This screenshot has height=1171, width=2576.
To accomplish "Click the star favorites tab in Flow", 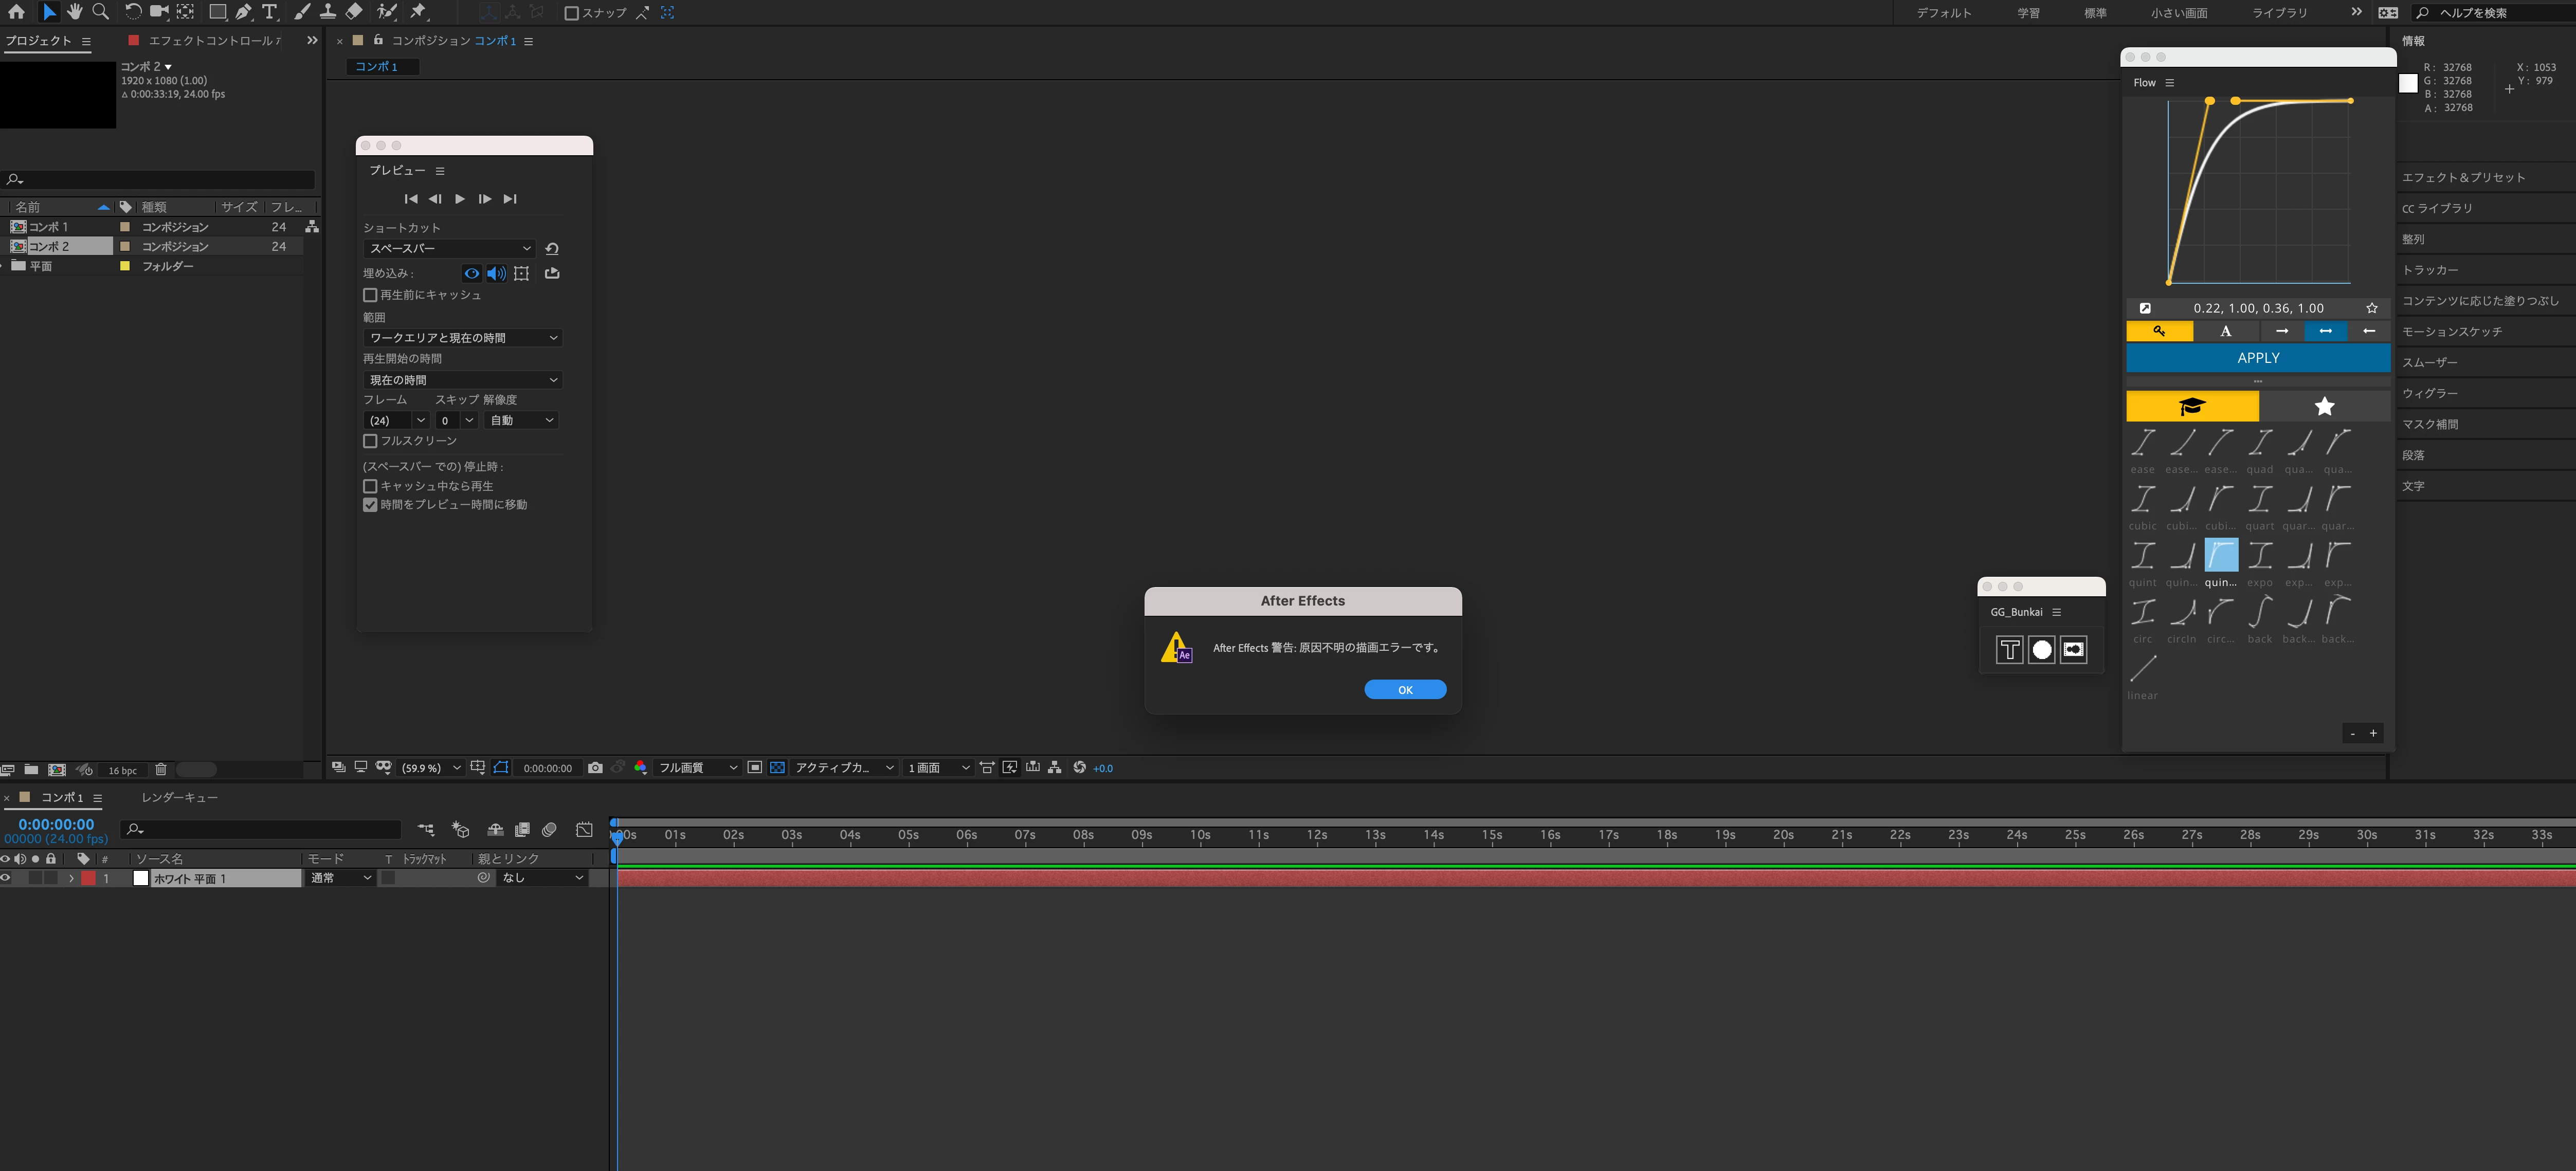I will coord(2324,406).
